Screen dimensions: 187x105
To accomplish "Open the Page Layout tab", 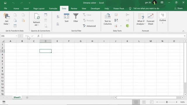I will coord(39,8).
